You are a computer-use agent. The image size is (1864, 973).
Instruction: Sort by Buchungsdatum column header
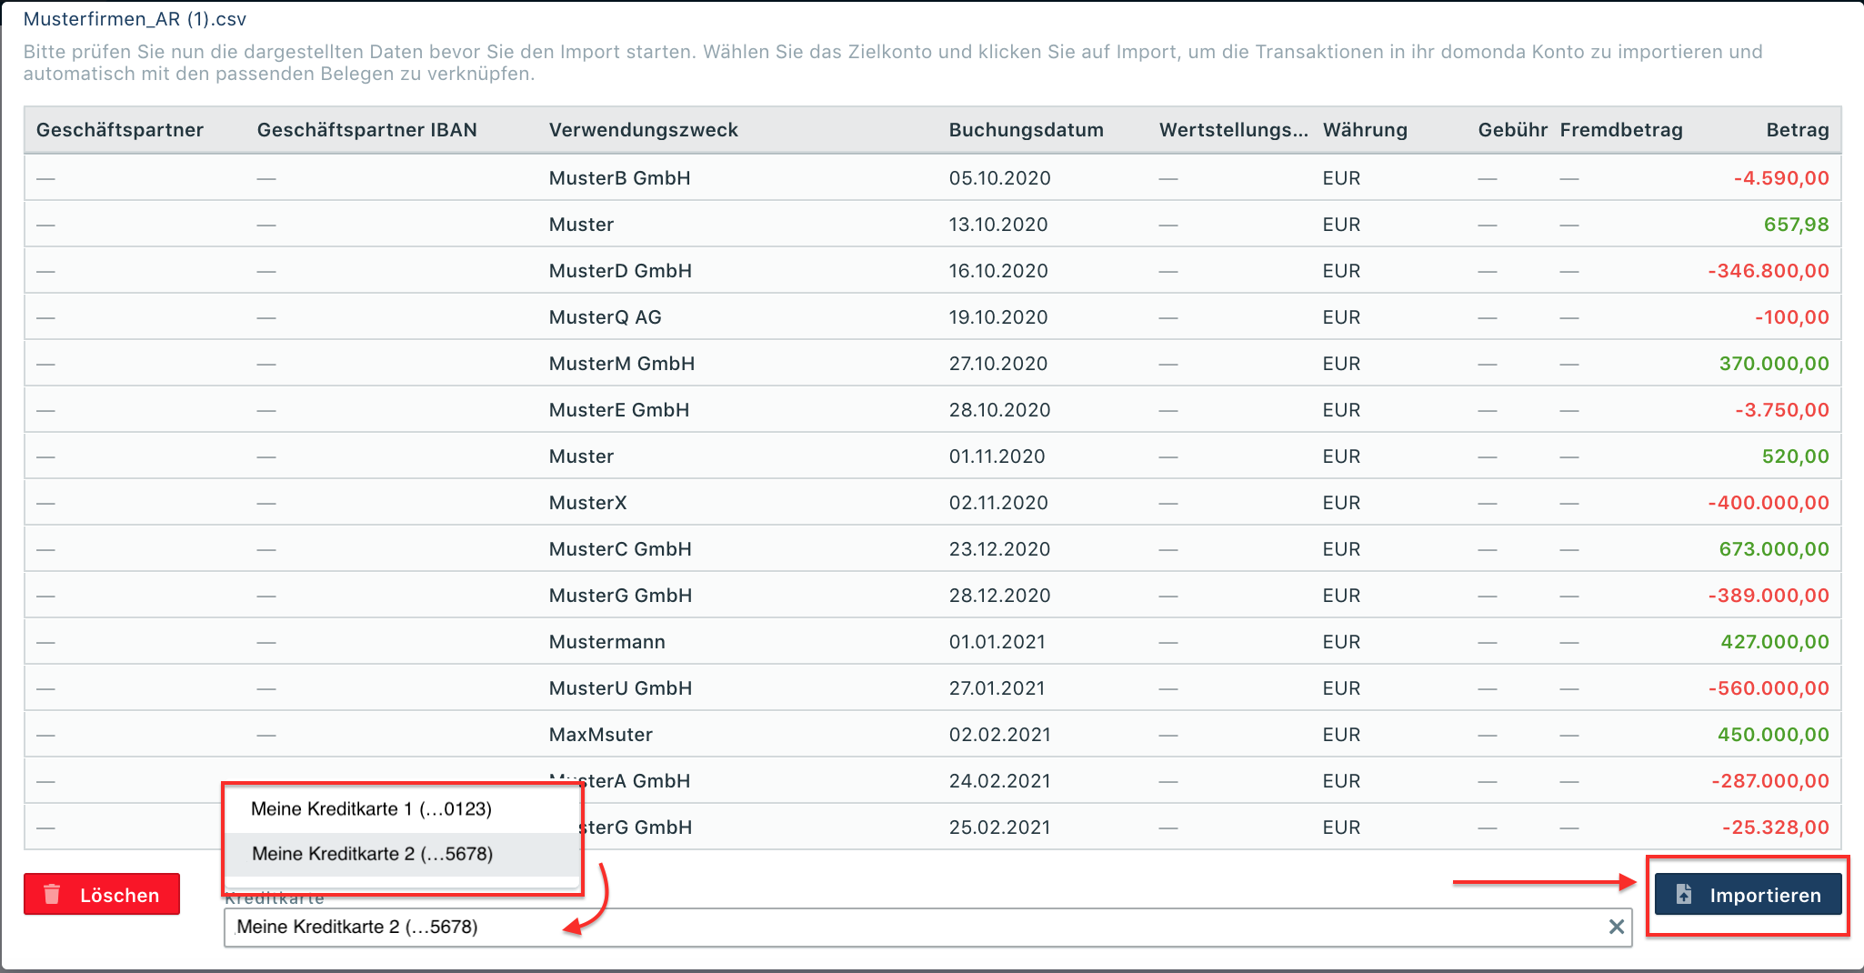pyautogui.click(x=1026, y=130)
